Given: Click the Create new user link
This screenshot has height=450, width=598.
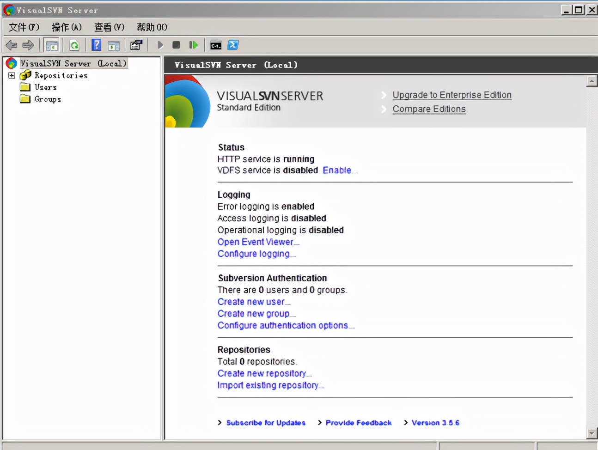Looking at the screenshot, I should (x=251, y=302).
